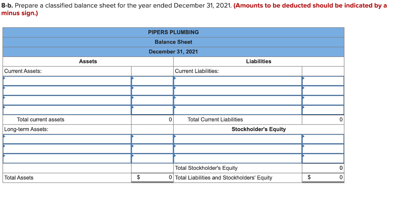Image resolution: width=400 pixels, height=217 pixels.
Task: Click second long-term asset amount field
Action: click(152, 149)
